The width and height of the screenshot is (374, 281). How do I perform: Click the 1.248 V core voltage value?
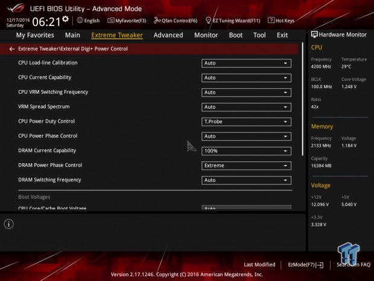(349, 87)
